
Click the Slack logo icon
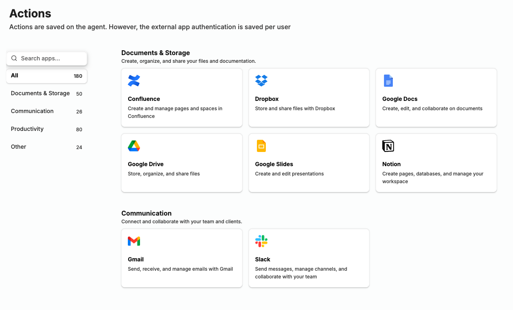261,241
